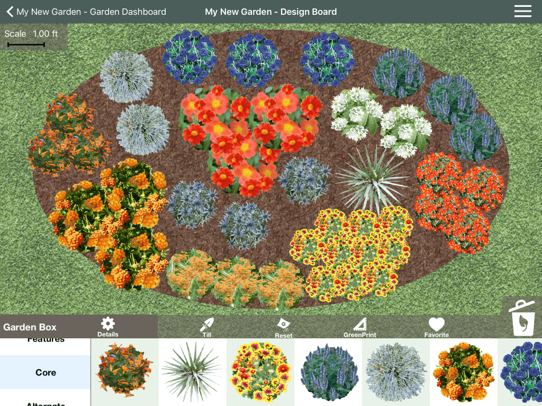Viewport: 542px width, 406px height.
Task: Select the Till trowel tool
Action: pos(207,327)
